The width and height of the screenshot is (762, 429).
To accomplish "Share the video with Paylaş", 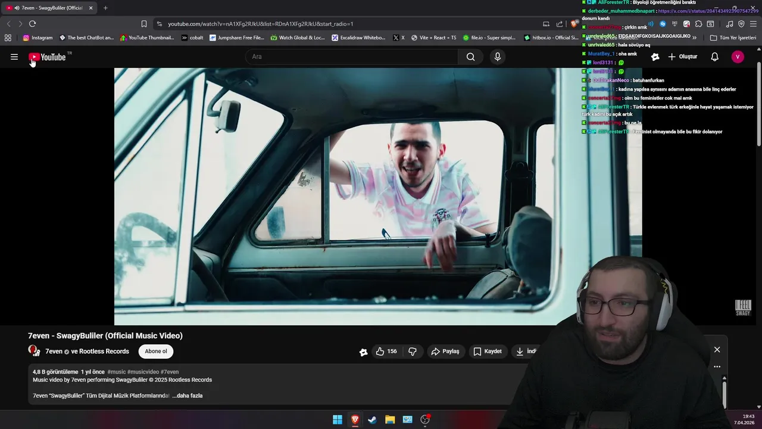I will [x=445, y=352].
